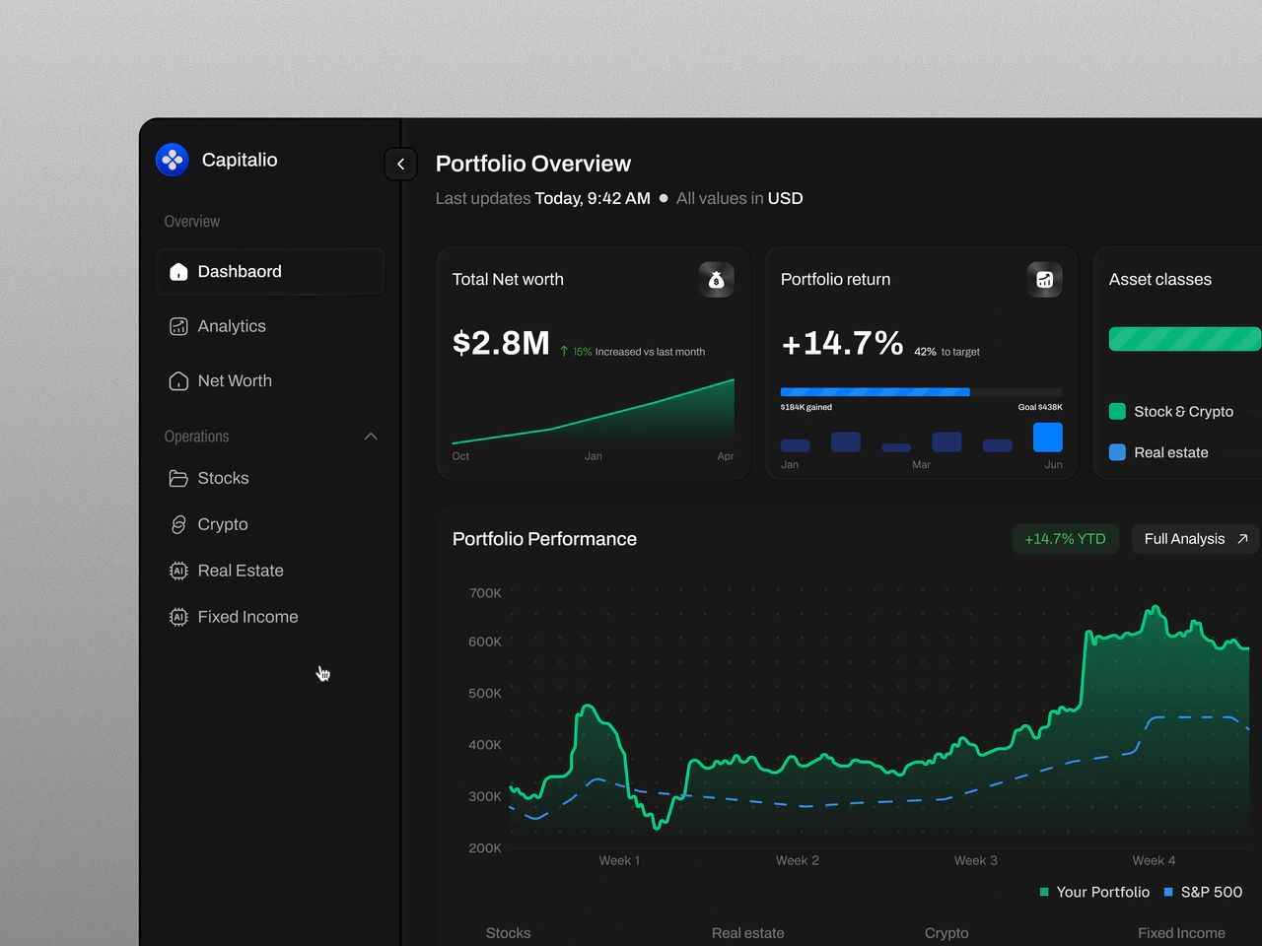Screen dimensions: 1262x946
Task: Click the portfolio return progress bar
Action: point(922,392)
